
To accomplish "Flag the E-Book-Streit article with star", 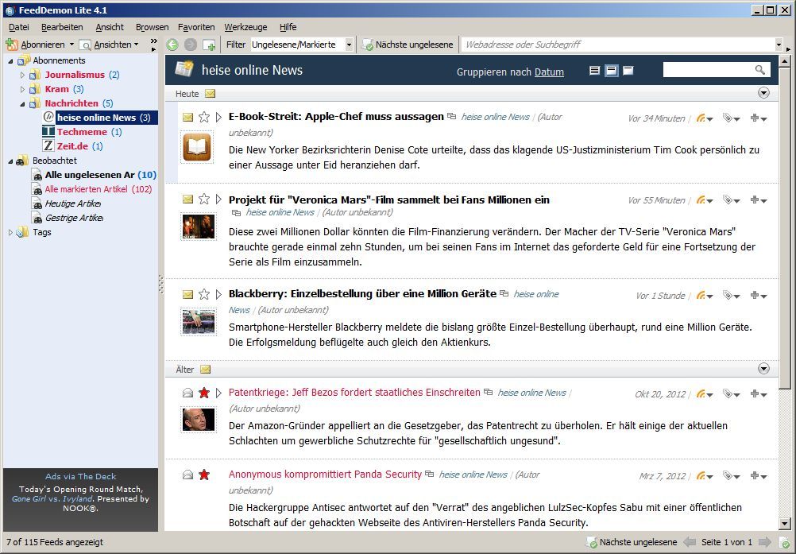I will [x=204, y=118].
